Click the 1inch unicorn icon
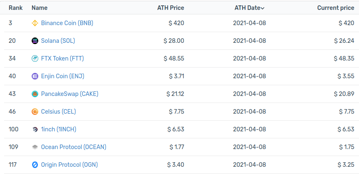 35,129
